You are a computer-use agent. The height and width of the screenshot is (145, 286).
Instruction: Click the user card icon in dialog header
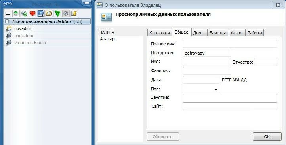click(x=106, y=17)
